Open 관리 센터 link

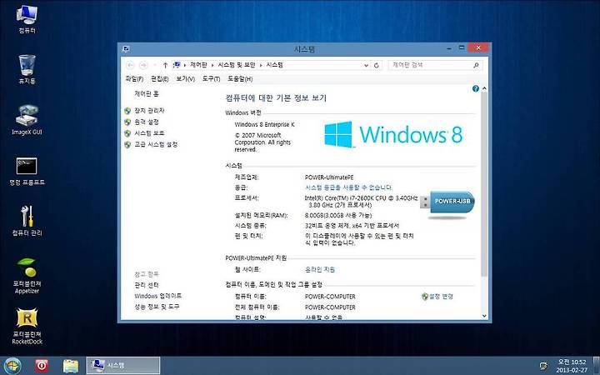click(146, 285)
